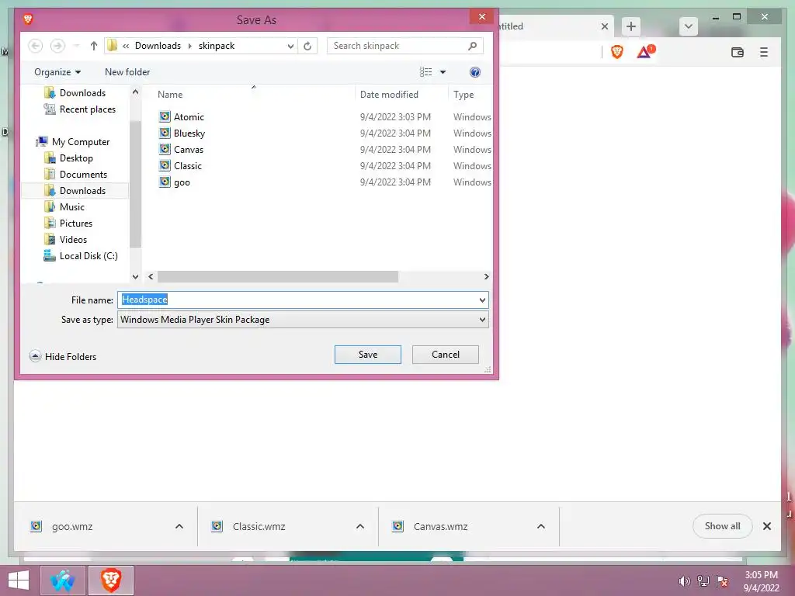The width and height of the screenshot is (795, 596).
Task: Open the Brave hamburger menu
Action: point(764,52)
